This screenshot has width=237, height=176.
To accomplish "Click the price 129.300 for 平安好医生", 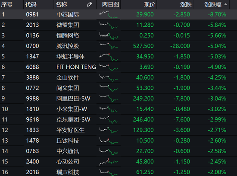I will 143,130.
